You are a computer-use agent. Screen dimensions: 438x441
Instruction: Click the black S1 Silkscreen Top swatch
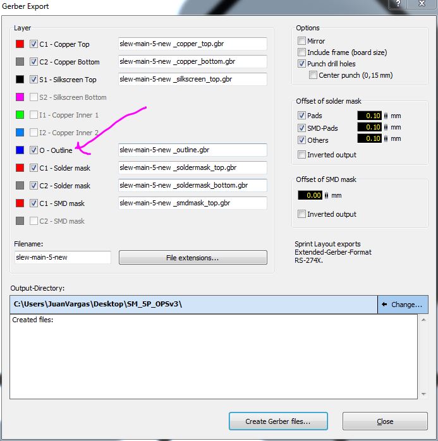[20, 80]
